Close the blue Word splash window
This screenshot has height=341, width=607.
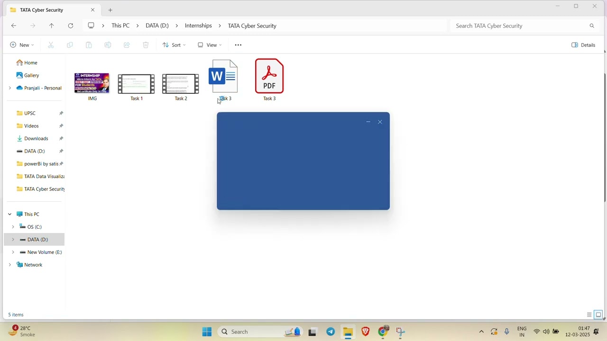[x=380, y=122]
